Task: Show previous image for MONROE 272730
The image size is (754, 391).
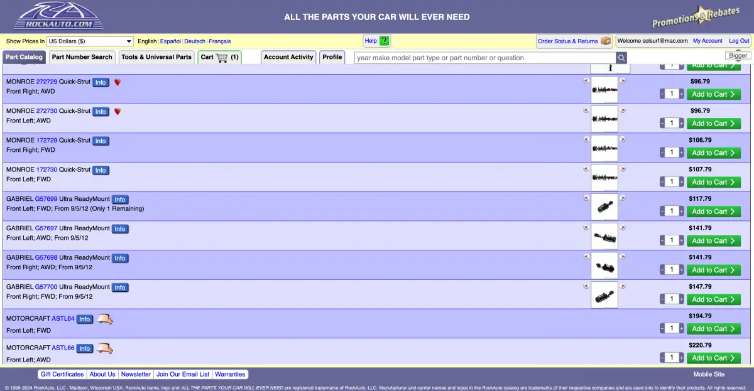Action: pos(586,110)
